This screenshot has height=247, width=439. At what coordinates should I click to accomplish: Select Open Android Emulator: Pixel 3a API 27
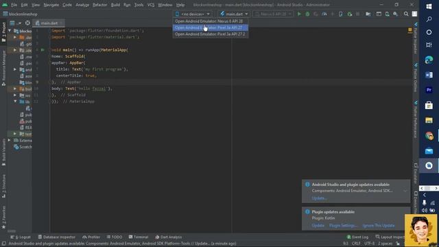click(211, 27)
